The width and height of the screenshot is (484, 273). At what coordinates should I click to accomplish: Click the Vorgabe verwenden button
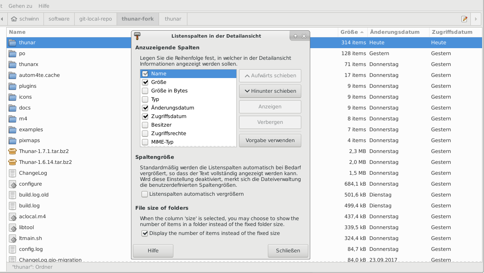[x=270, y=141]
